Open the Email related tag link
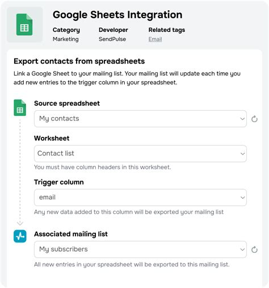 (155, 39)
